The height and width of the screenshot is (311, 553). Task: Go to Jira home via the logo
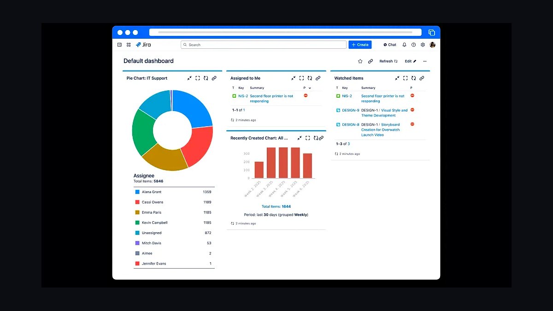[143, 45]
